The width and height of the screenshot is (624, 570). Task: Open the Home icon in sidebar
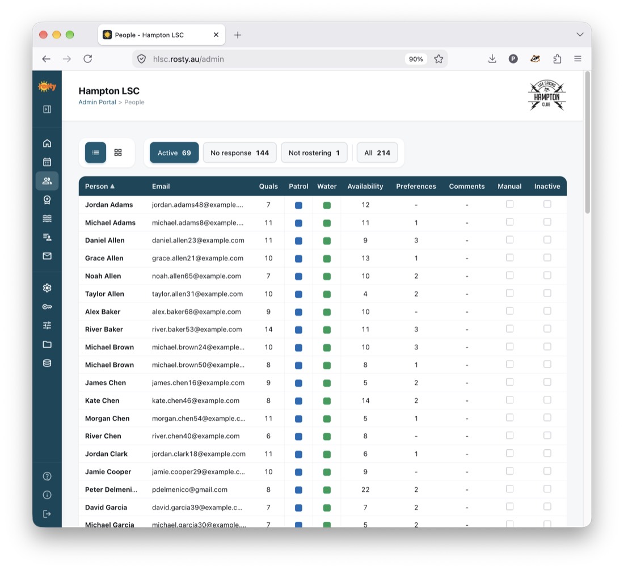(47, 143)
